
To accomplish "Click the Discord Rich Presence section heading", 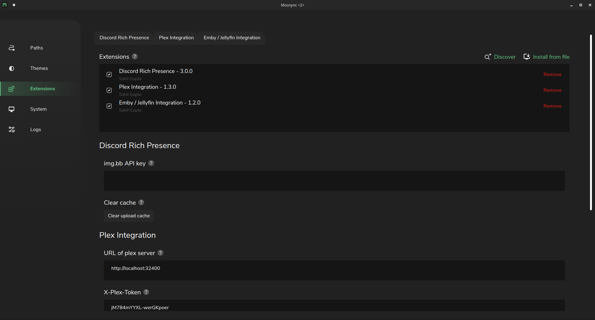I will pyautogui.click(x=139, y=145).
